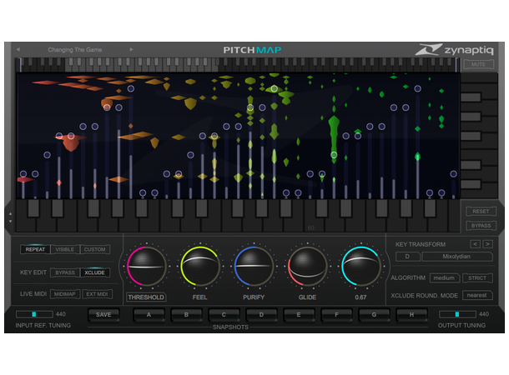The height and width of the screenshot is (375, 509).
Task: Recall snapshot G
Action: (x=374, y=315)
